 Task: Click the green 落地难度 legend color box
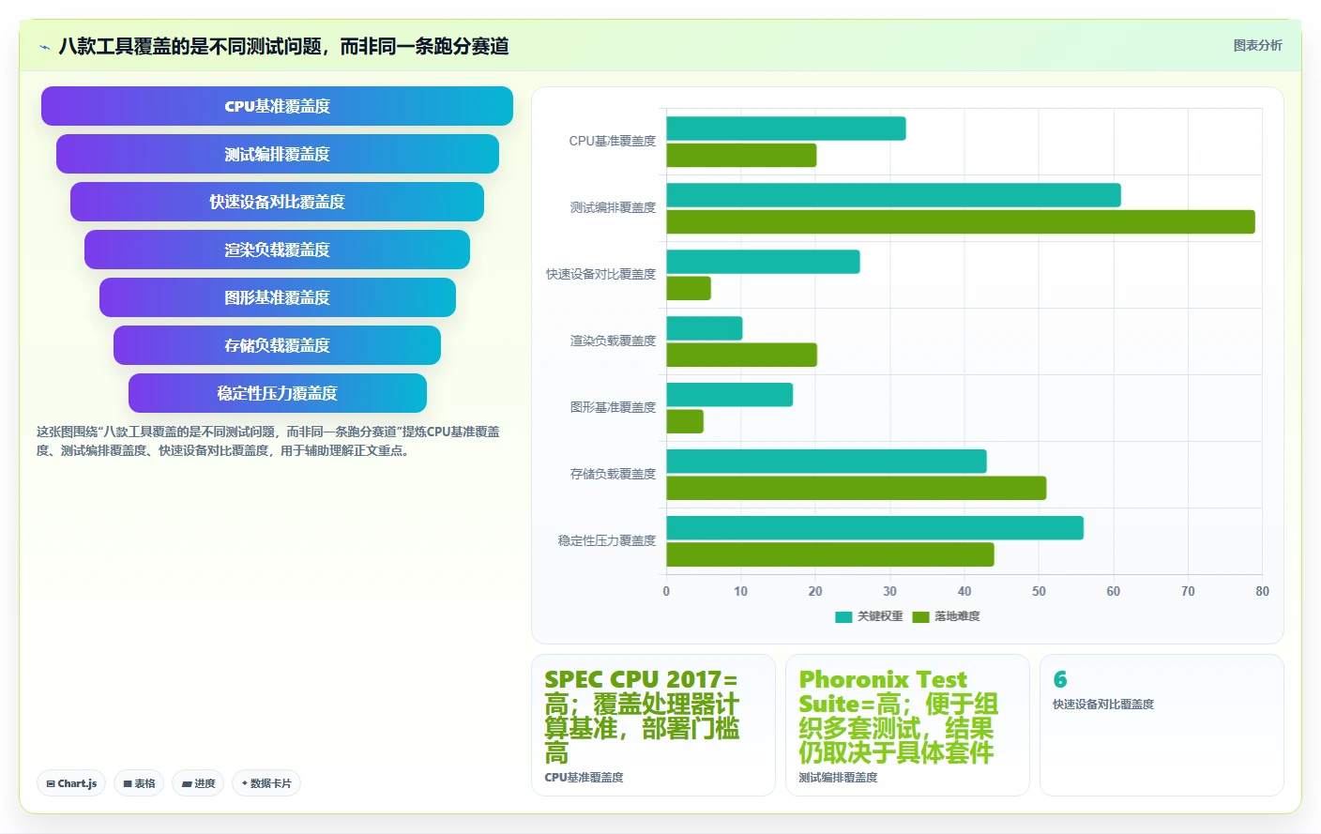(x=920, y=616)
